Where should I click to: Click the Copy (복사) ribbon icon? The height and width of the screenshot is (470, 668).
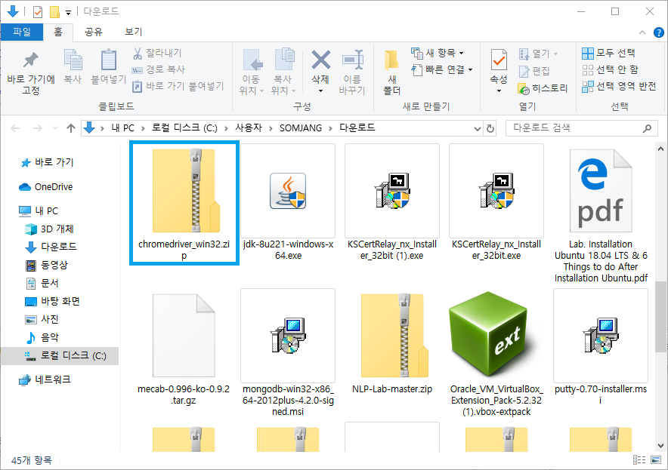pos(73,60)
